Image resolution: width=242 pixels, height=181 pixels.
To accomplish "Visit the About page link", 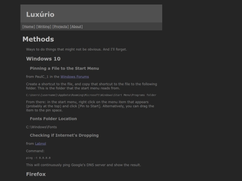I will 76,26.
